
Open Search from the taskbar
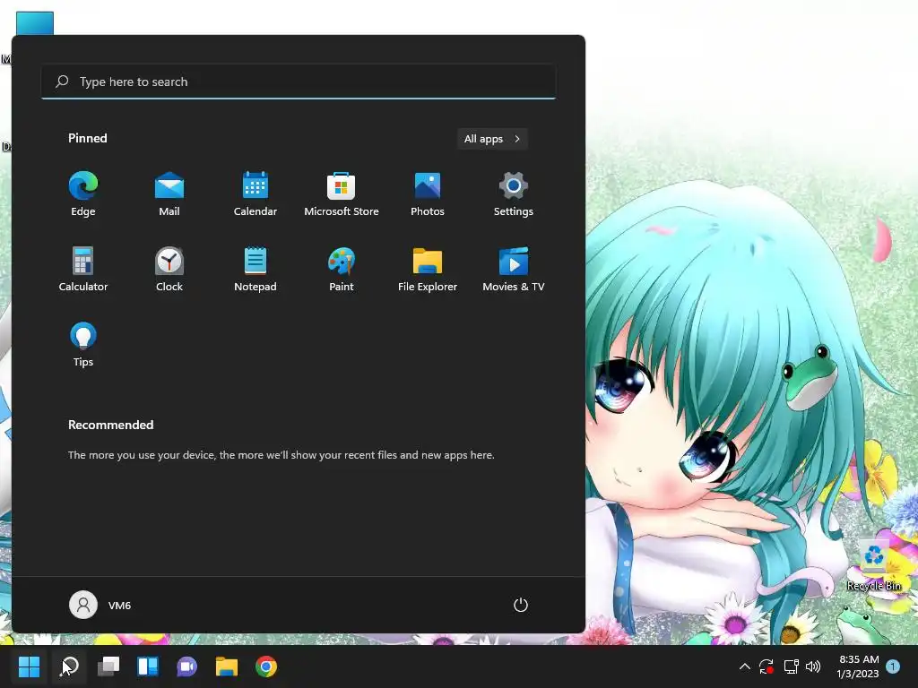pos(69,666)
